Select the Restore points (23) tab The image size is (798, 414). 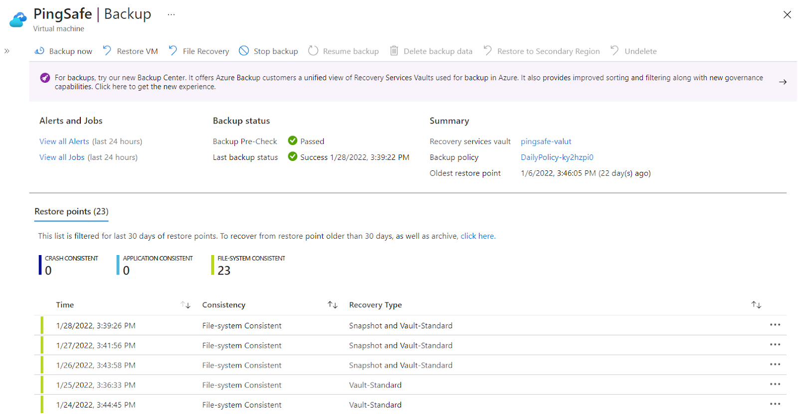(x=71, y=212)
